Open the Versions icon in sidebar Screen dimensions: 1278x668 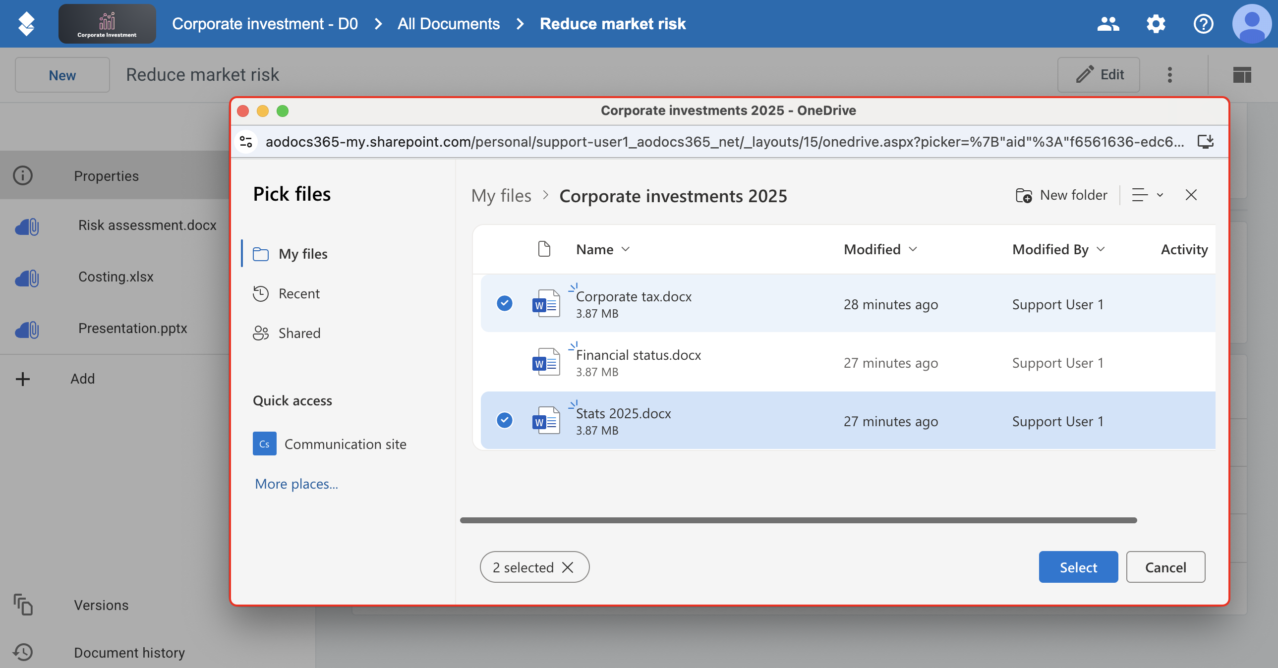click(x=23, y=605)
